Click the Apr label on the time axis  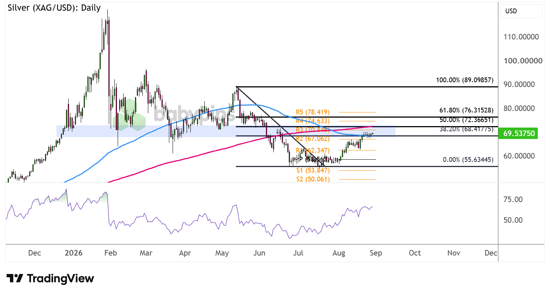coord(185,253)
